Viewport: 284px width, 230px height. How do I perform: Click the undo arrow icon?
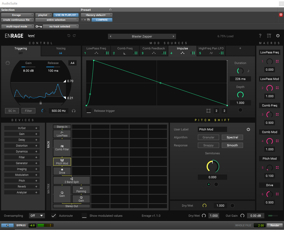[x=69, y=36]
